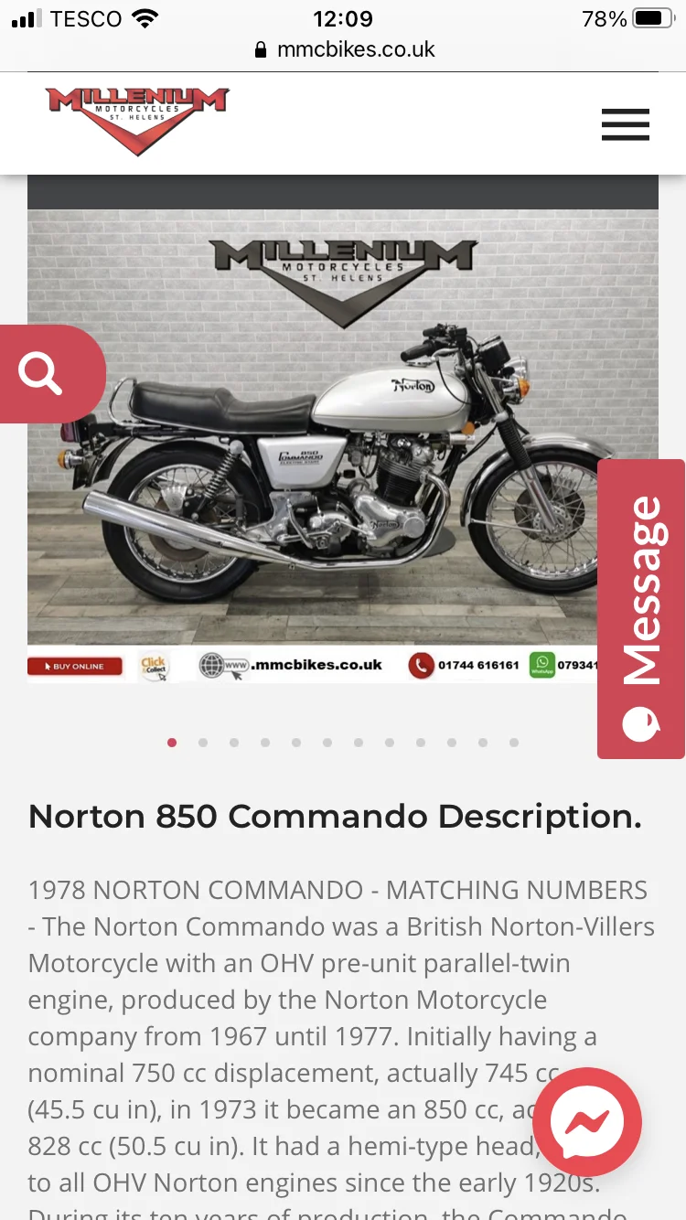686x1220 pixels.
Task: Tap the 01744 616161 phone number
Action: [477, 665]
